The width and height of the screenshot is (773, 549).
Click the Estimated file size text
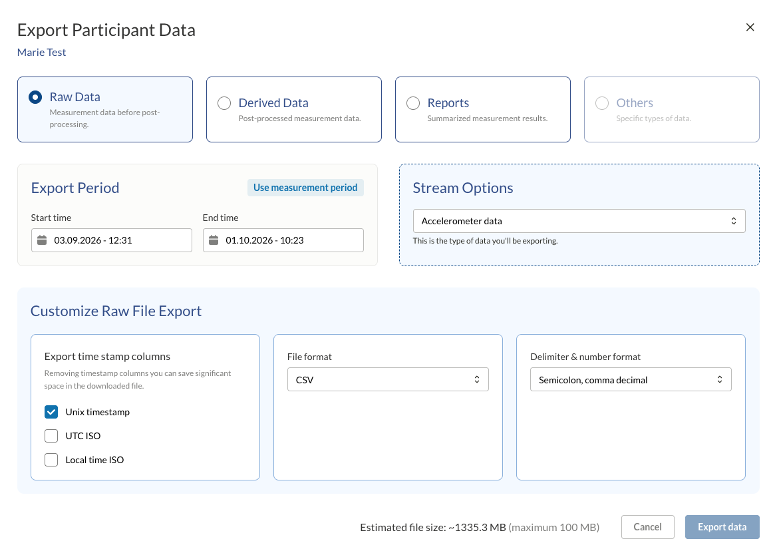[x=480, y=527]
